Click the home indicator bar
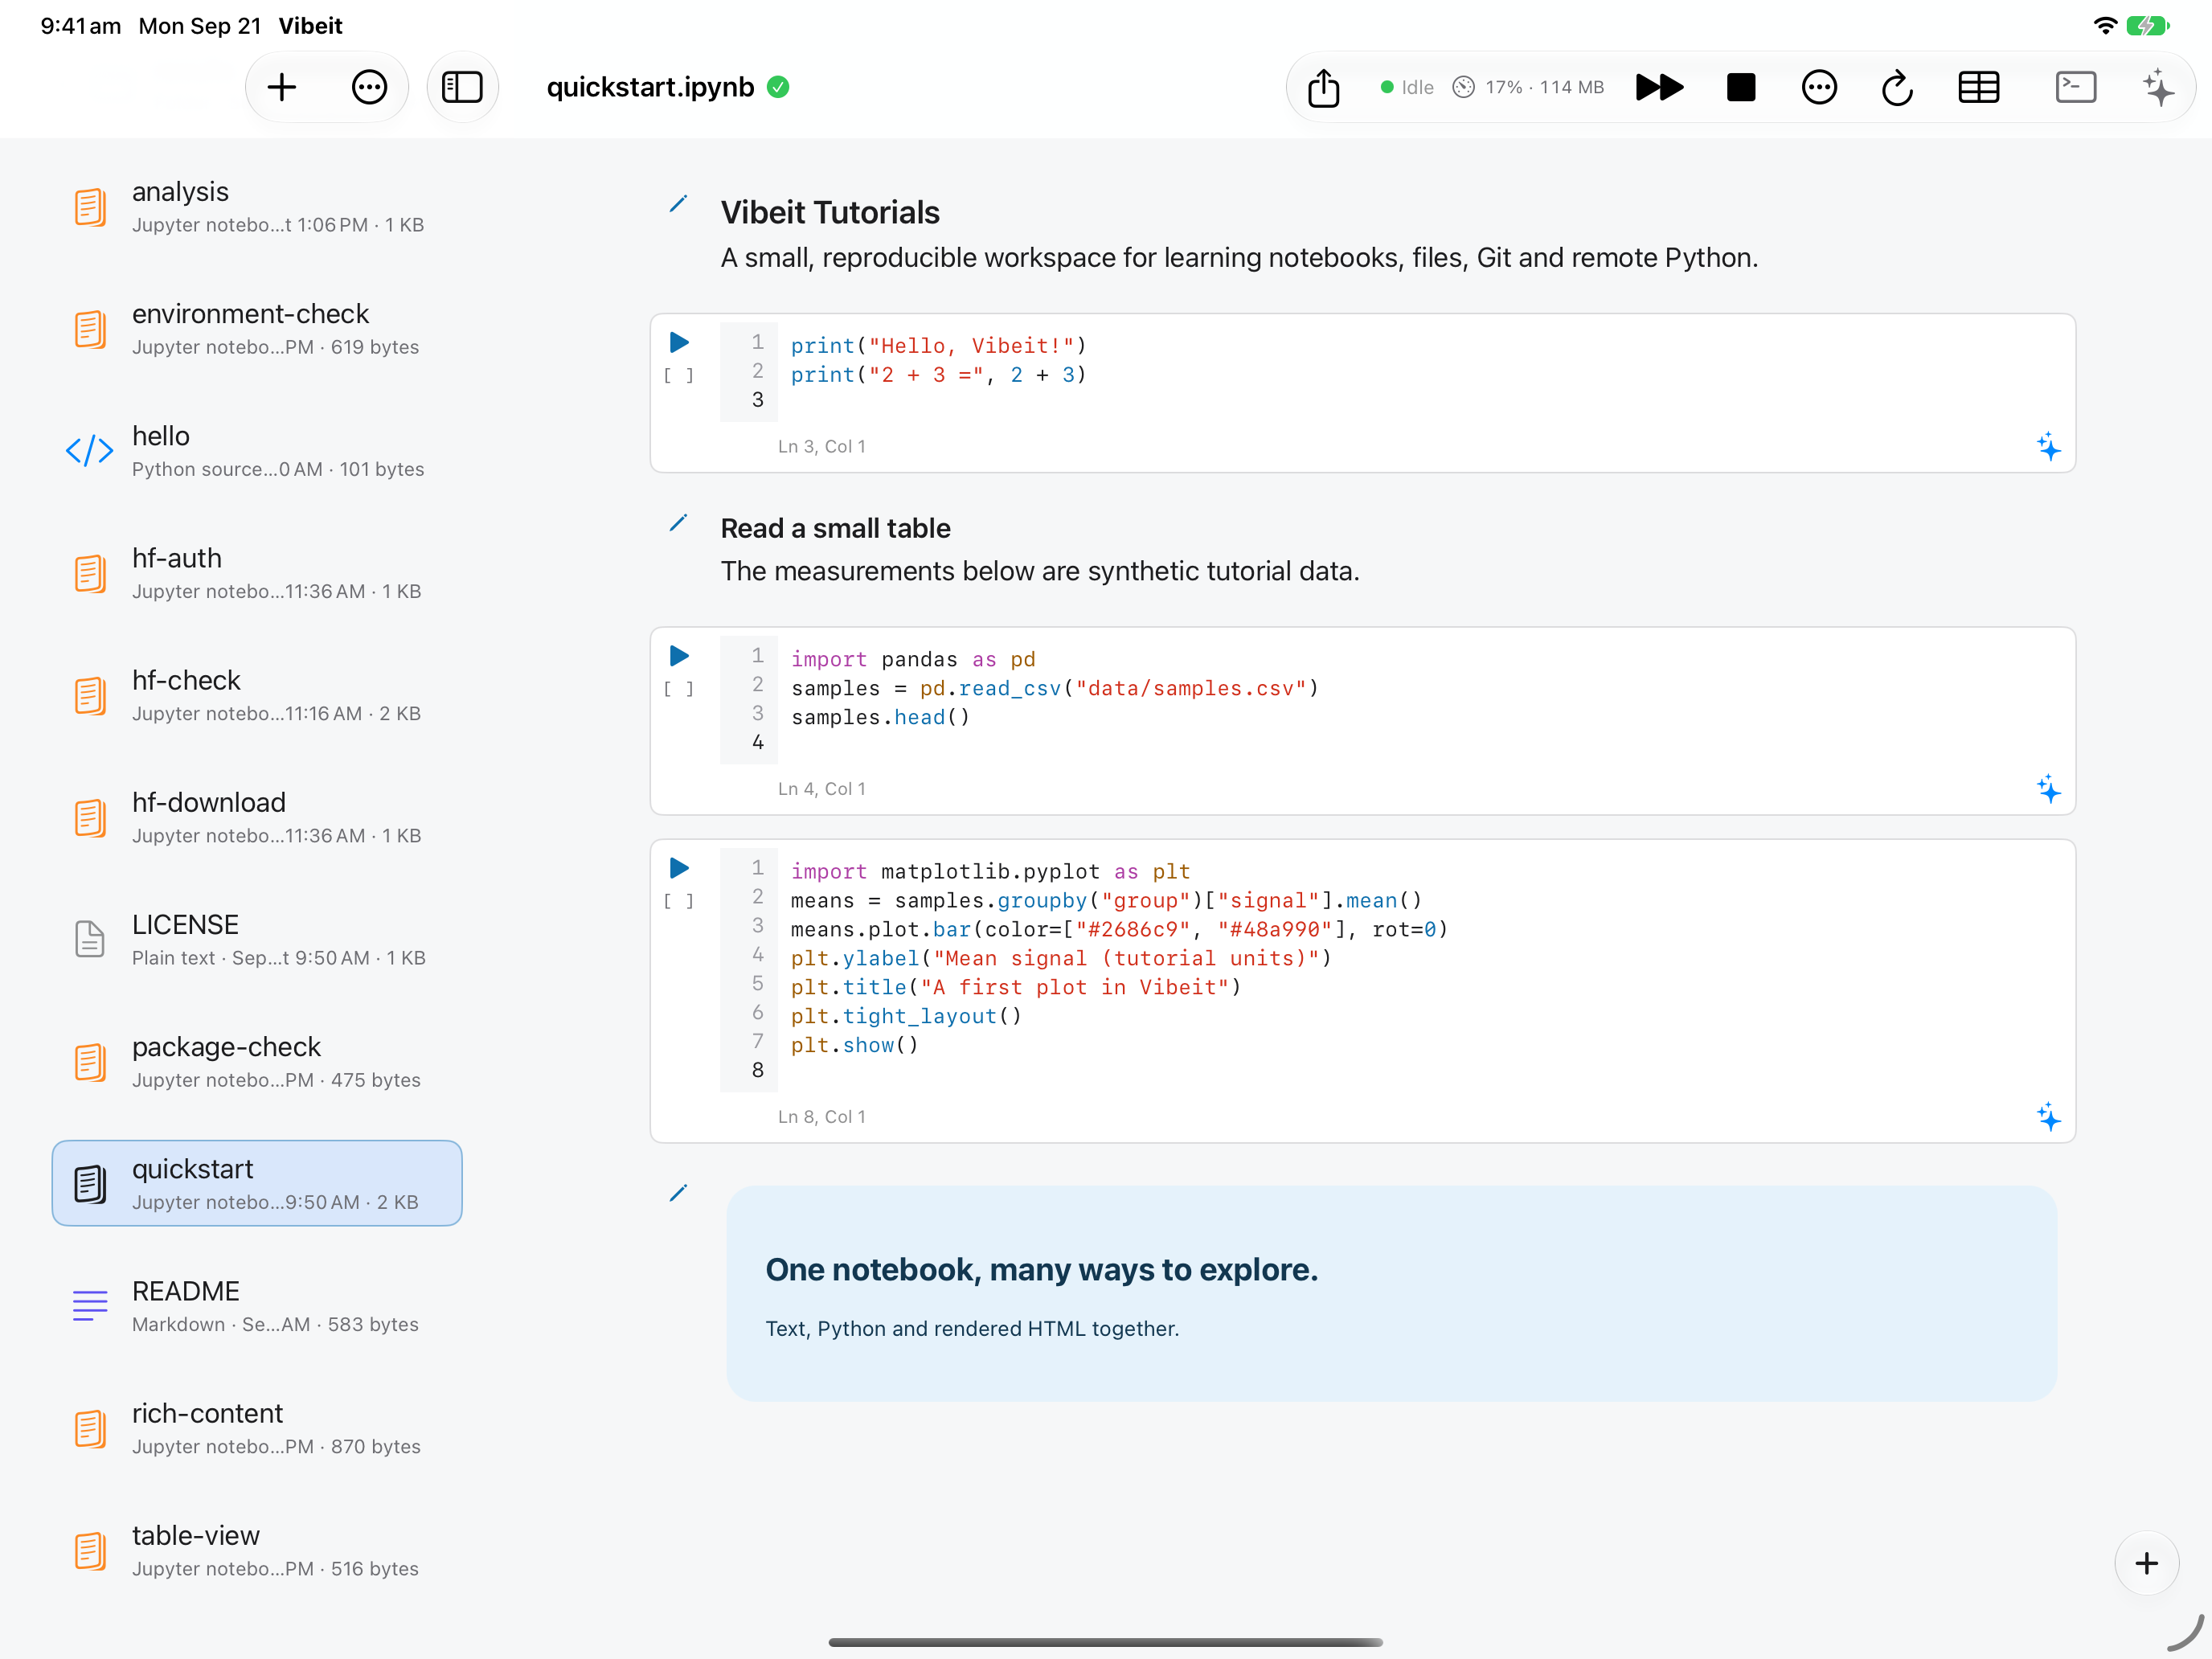This screenshot has height=1659, width=2212. pyautogui.click(x=1105, y=1641)
